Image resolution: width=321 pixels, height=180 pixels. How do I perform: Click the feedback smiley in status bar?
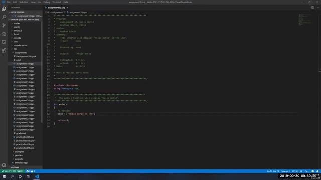(312, 171)
